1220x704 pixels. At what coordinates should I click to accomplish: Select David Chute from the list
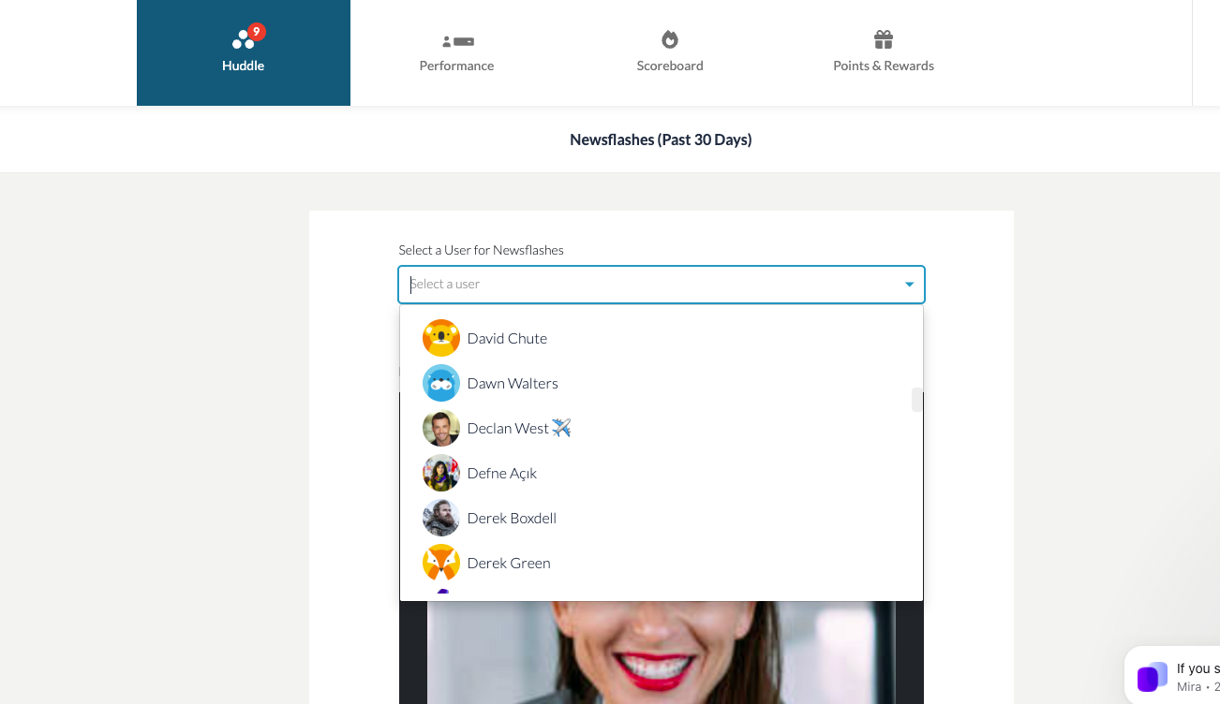coord(662,338)
